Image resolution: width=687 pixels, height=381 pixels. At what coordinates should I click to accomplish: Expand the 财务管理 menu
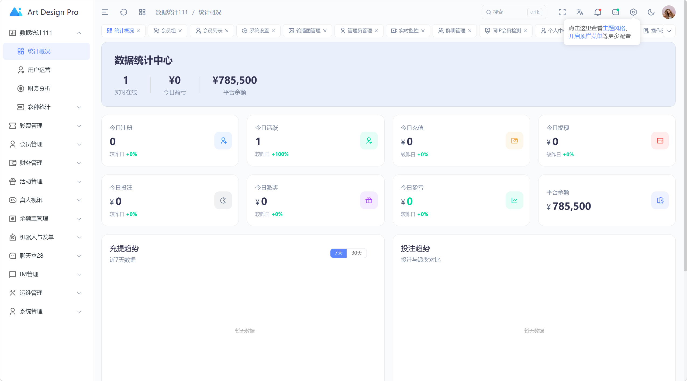tap(46, 163)
